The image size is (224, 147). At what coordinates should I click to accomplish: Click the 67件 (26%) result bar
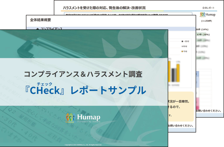point(203,34)
